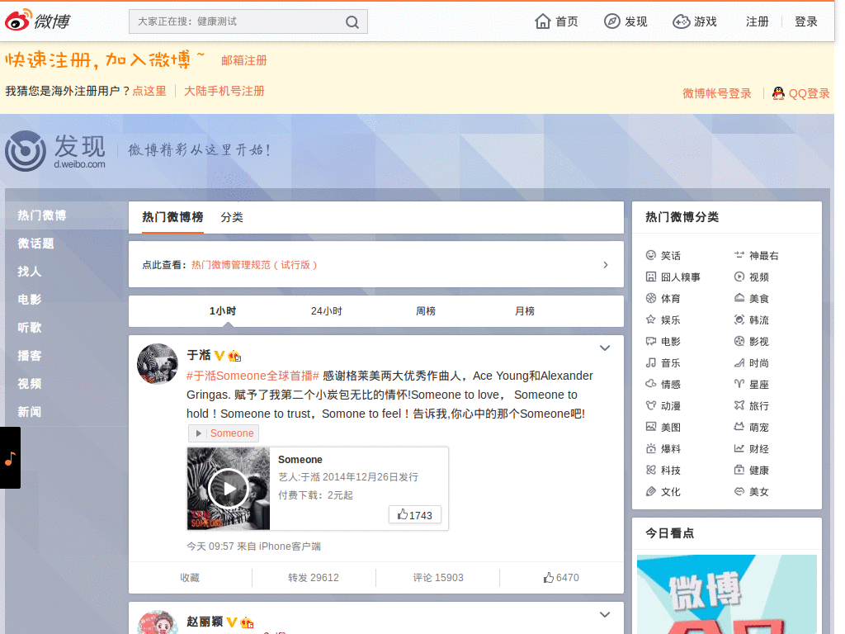Open 发现 compass icon in the top bar
Image resolution: width=845 pixels, height=634 pixels.
pos(611,21)
